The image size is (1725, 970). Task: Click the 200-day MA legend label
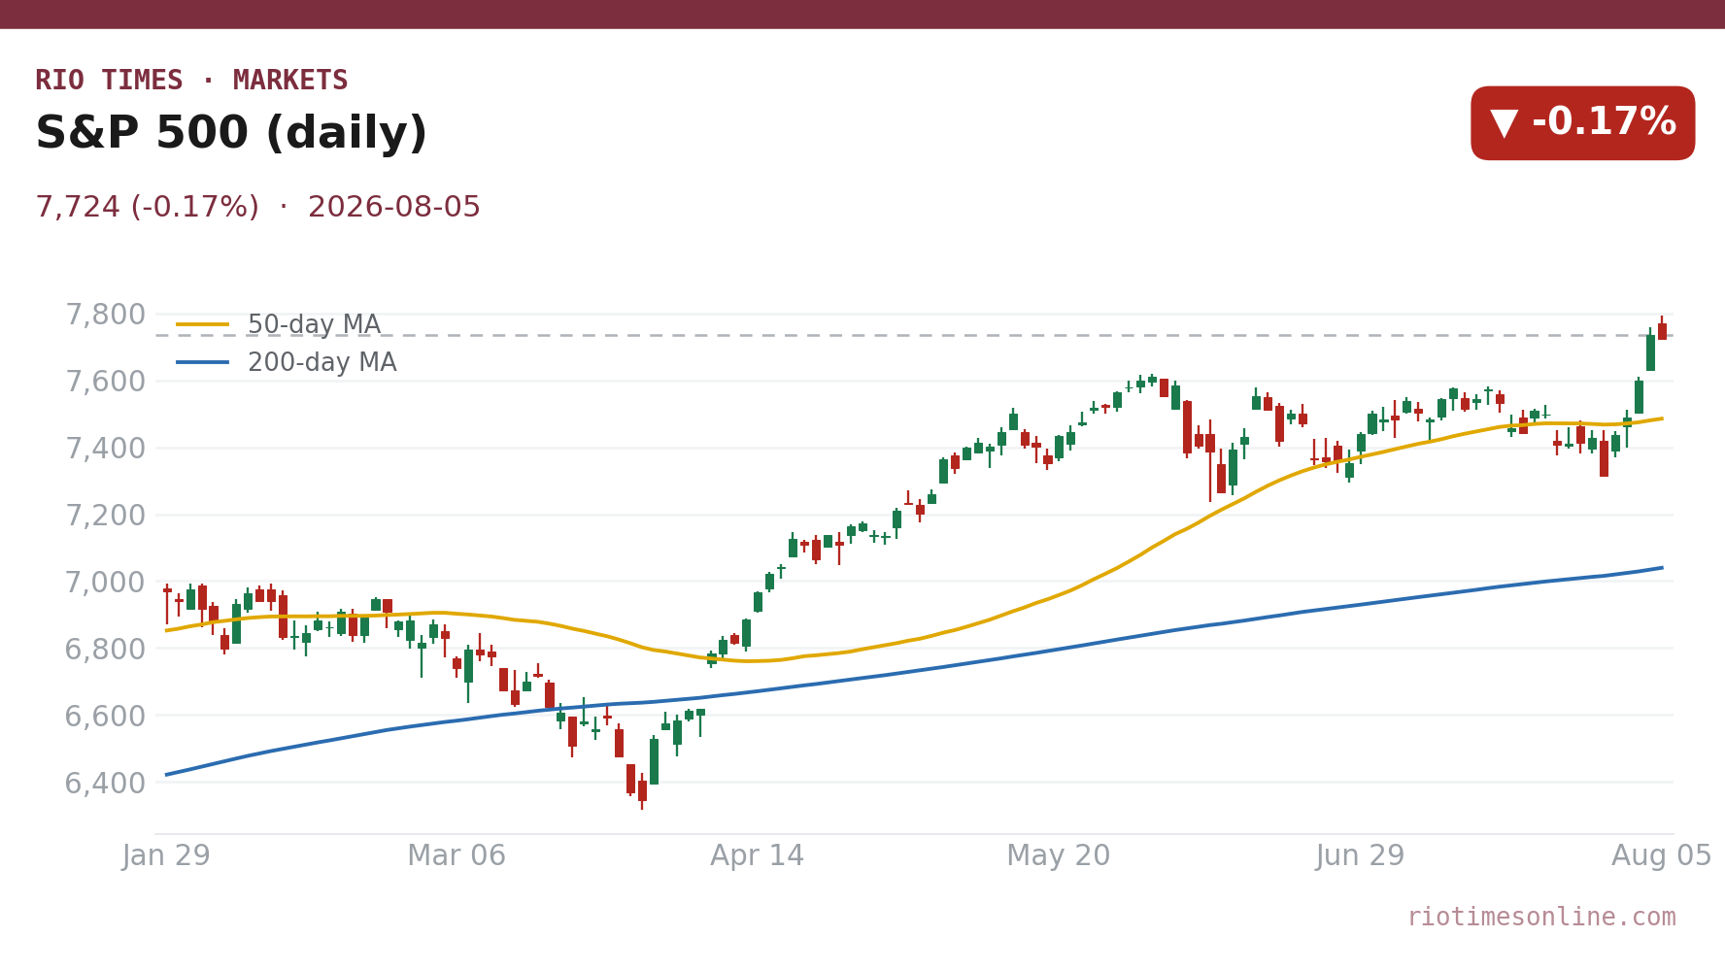[x=321, y=363]
